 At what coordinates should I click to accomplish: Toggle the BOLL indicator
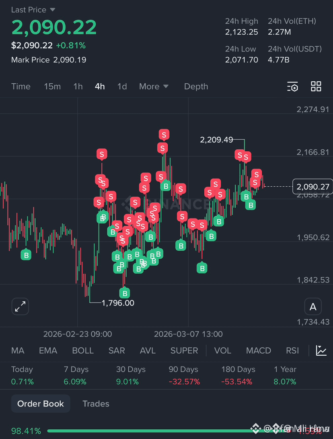pos(83,350)
